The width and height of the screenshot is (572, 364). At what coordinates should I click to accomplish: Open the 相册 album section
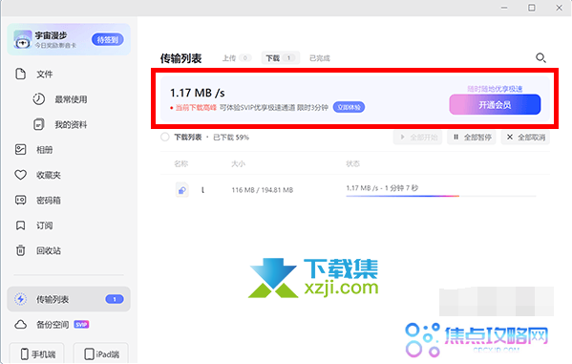pyautogui.click(x=34, y=150)
